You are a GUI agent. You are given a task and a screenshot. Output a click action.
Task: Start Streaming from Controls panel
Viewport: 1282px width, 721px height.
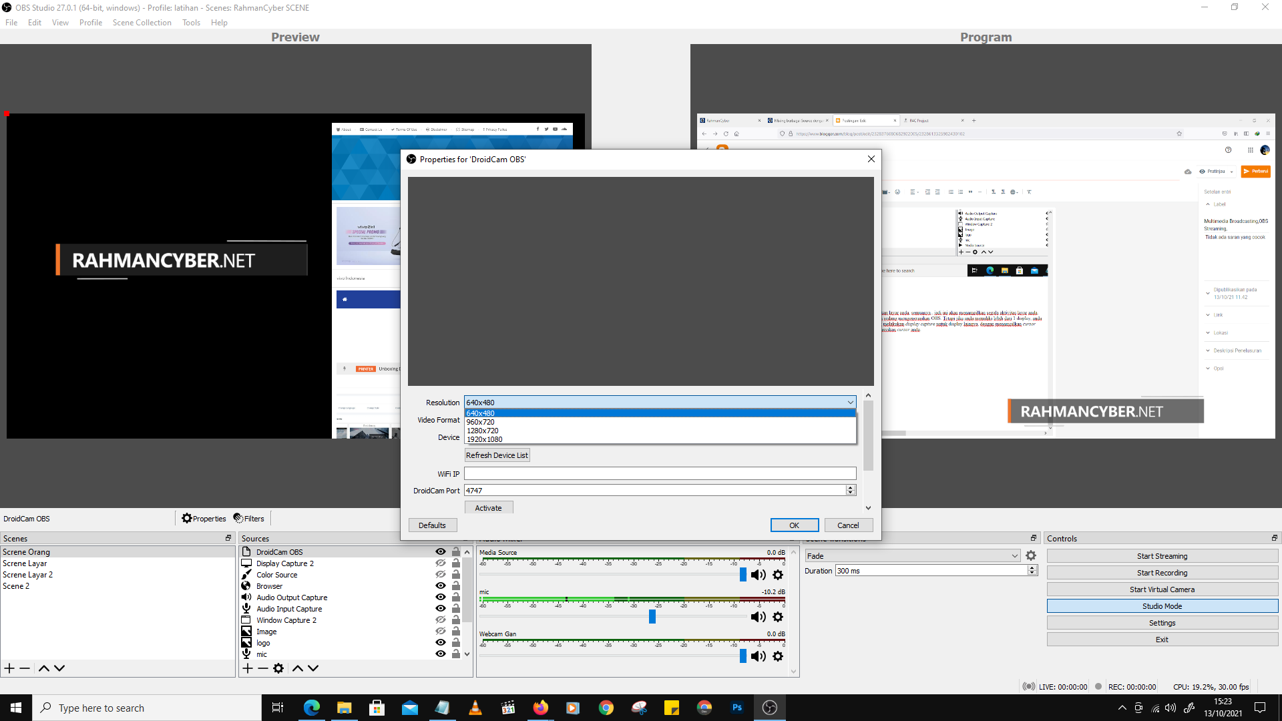[1162, 556]
